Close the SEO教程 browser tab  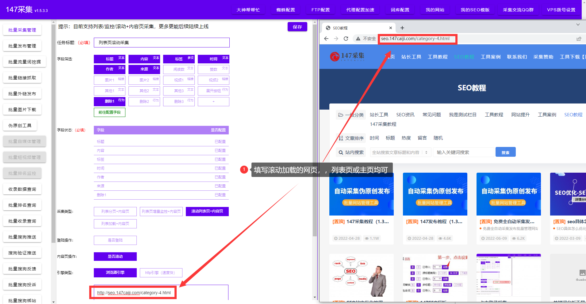(x=391, y=28)
